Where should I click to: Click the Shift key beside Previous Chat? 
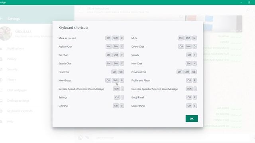(186, 72)
